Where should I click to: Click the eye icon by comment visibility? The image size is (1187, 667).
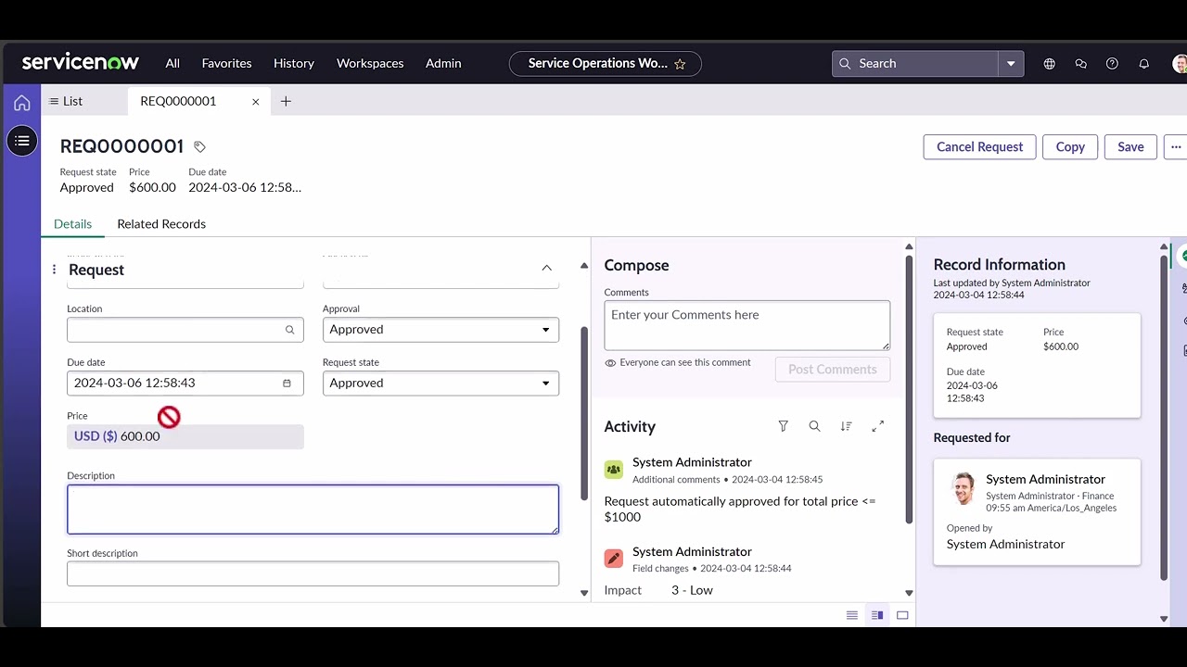pyautogui.click(x=610, y=363)
